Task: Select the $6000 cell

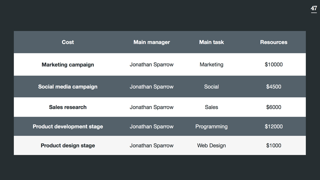Action: coord(274,107)
